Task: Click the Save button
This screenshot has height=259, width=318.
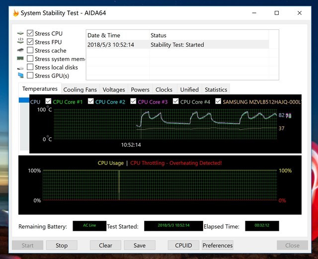Action: 140,245
